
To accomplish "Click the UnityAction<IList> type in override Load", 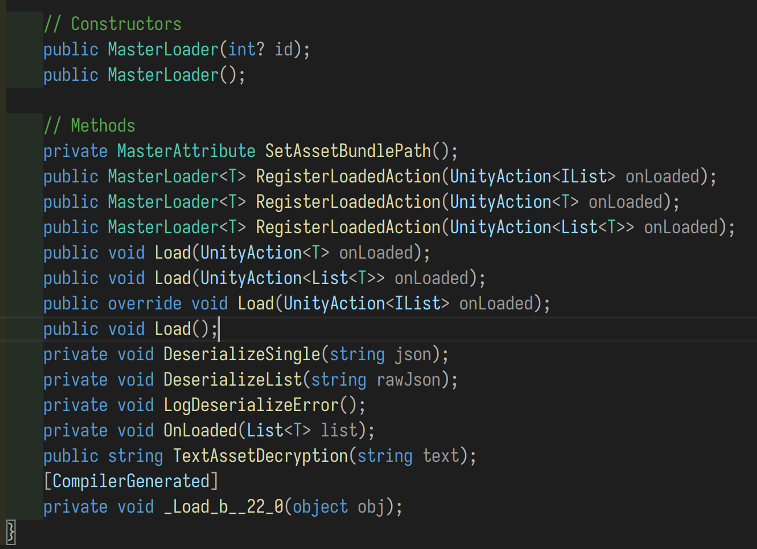I will click(x=367, y=304).
